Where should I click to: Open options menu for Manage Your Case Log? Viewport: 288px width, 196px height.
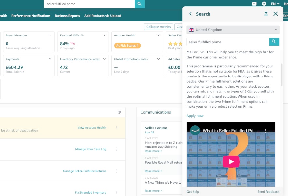tap(117, 149)
